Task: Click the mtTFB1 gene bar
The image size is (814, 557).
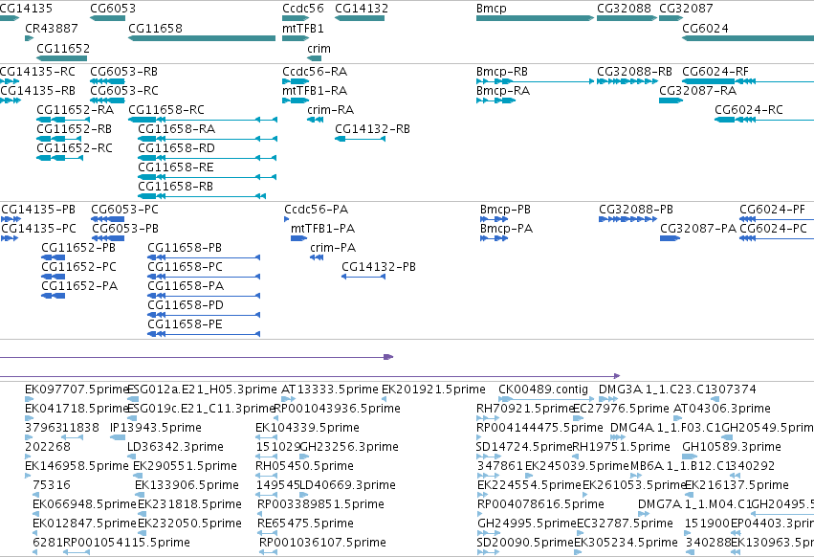Action: 296,38
